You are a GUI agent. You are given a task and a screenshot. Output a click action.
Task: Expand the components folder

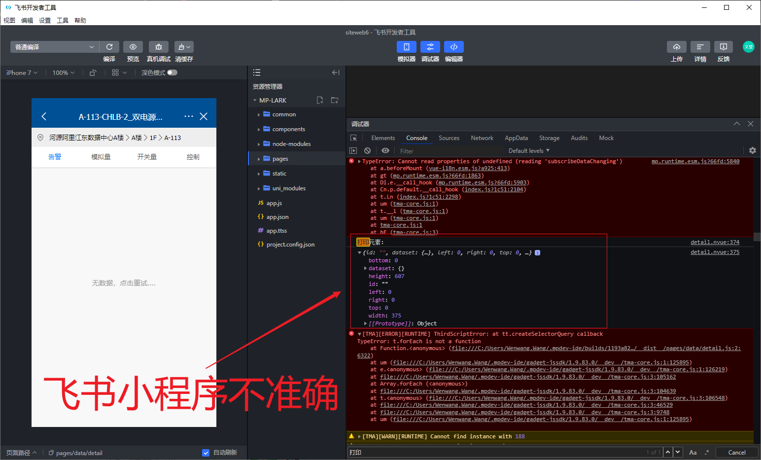tap(259, 129)
